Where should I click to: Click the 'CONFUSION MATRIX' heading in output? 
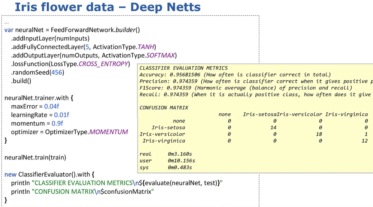164,108
